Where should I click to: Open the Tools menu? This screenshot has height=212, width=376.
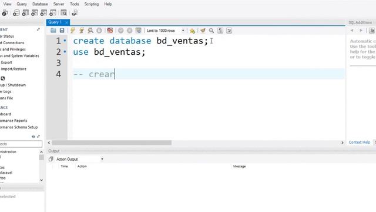pos(75,4)
